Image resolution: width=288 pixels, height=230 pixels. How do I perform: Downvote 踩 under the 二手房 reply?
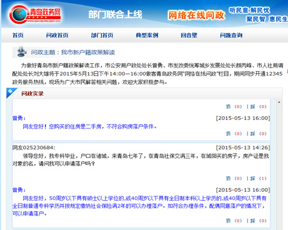pyautogui.click(x=252, y=134)
